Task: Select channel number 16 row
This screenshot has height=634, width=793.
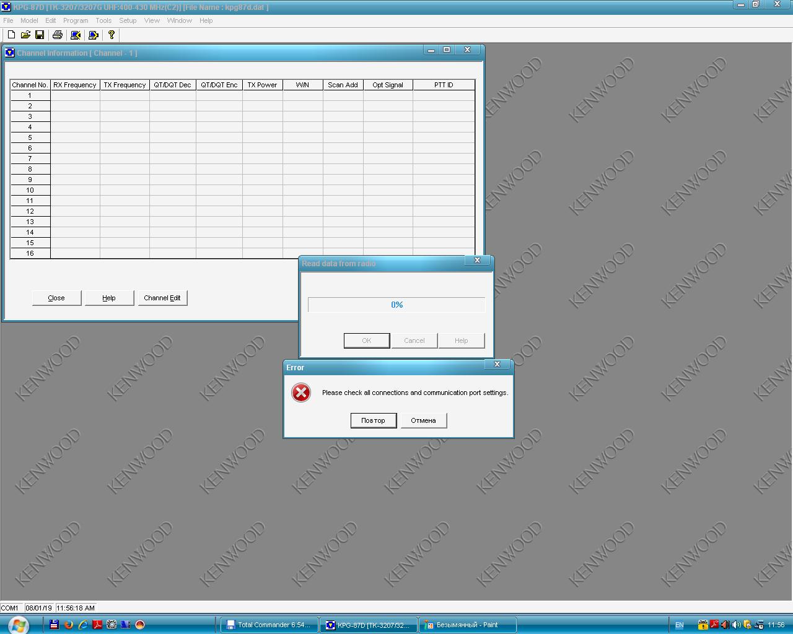Action: click(x=30, y=253)
